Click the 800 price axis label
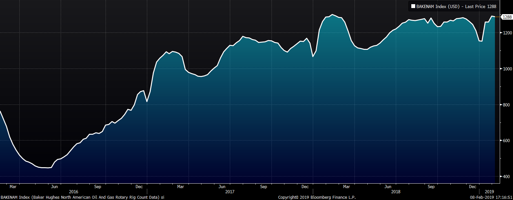513x200 pixels. [507, 105]
